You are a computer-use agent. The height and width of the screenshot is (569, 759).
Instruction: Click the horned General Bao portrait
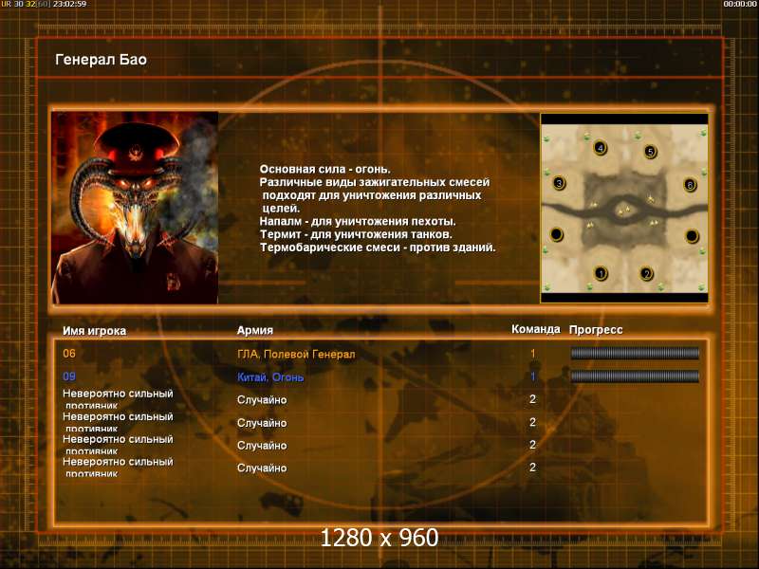(135, 208)
